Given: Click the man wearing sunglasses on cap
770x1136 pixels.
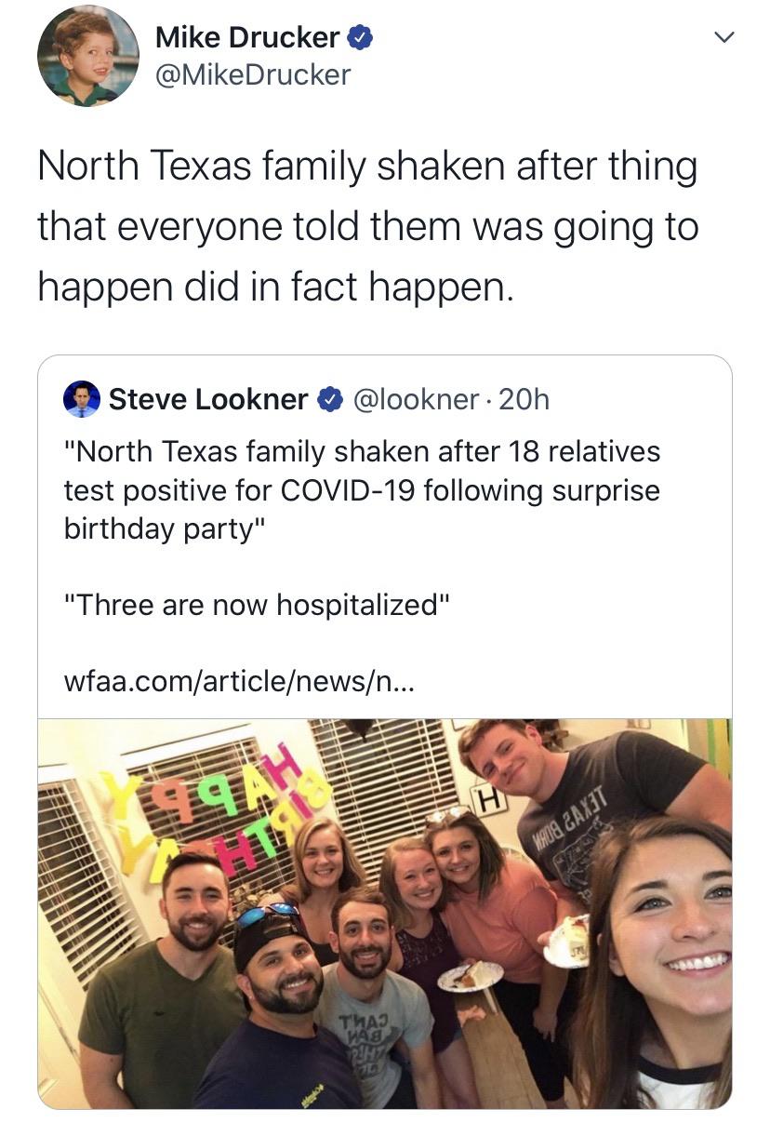Looking at the screenshot, I should pos(279,1005).
